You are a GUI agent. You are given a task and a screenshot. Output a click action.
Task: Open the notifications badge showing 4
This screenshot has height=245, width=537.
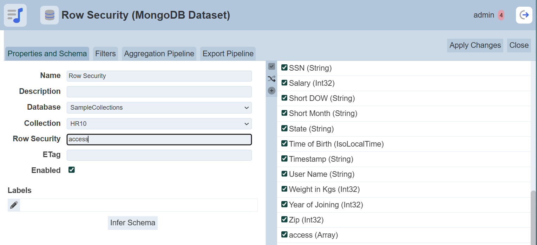point(501,15)
